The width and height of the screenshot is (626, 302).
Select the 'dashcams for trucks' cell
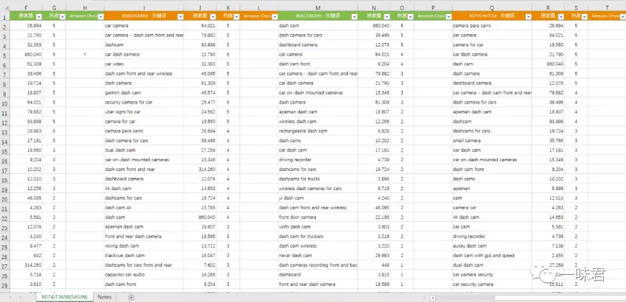(318, 179)
